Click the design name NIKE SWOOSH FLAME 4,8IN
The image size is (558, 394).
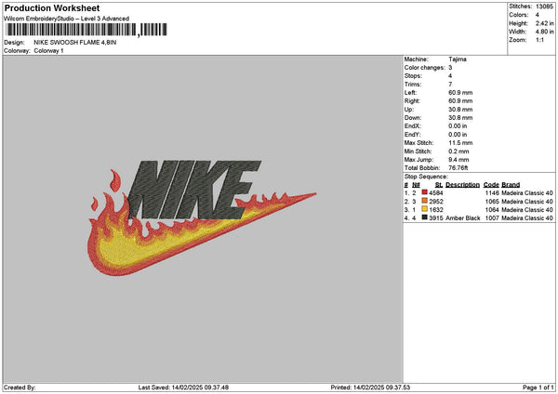coord(75,43)
